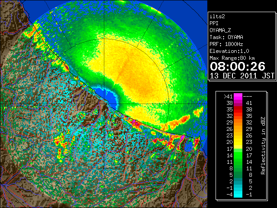277x208 pixels.
Task: Pick the red 35–38 dBZ color band
Action: [x=238, y=110]
